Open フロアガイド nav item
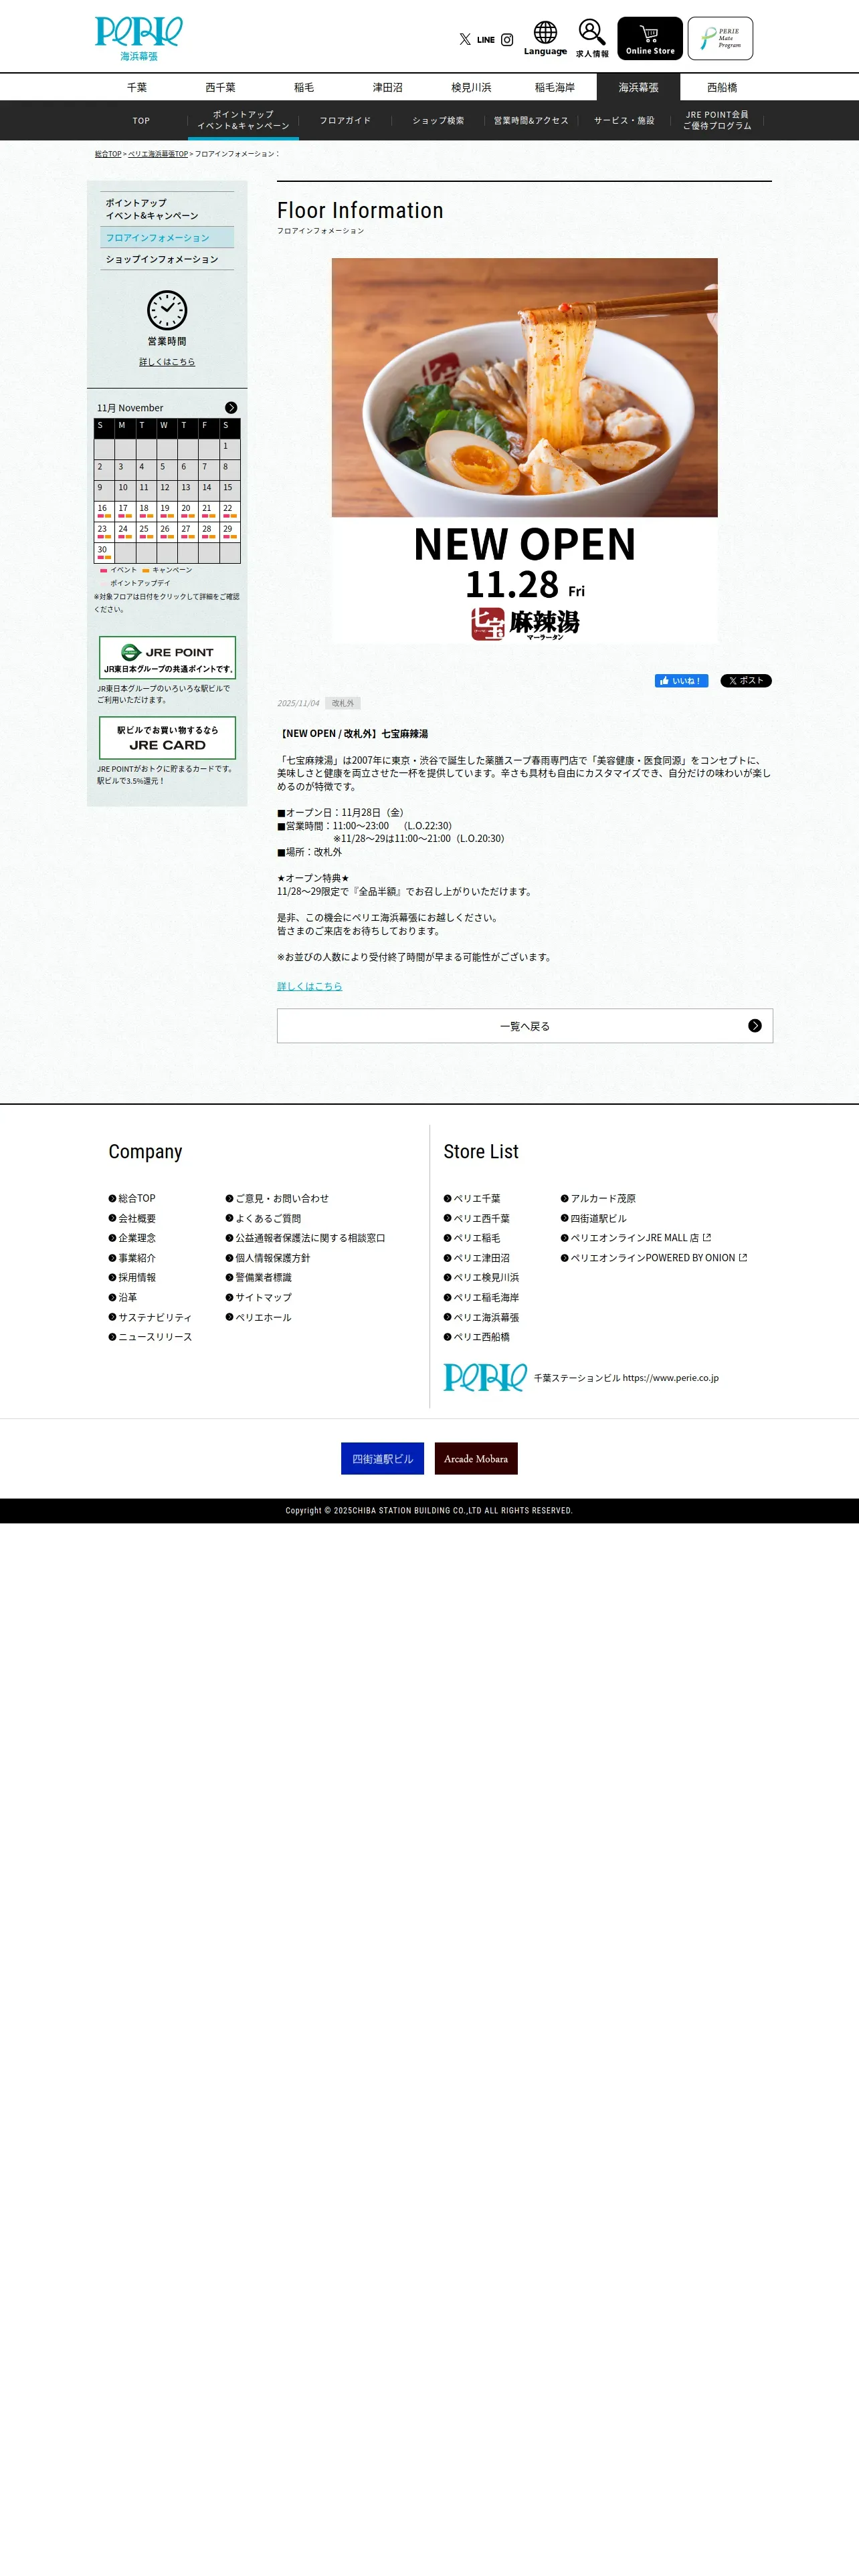This screenshot has height=2576, width=859. (345, 120)
